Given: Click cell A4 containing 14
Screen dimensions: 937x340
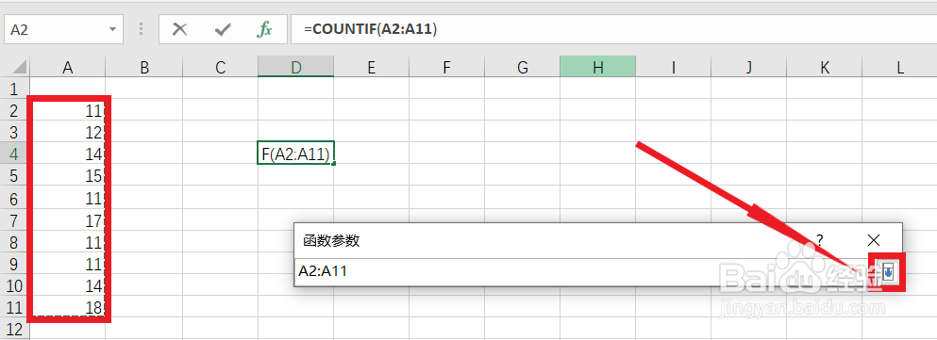Looking at the screenshot, I should (68, 154).
